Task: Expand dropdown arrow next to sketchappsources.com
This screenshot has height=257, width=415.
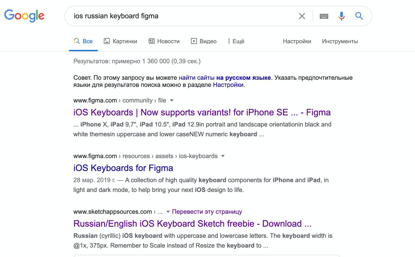Action: tap(168, 212)
